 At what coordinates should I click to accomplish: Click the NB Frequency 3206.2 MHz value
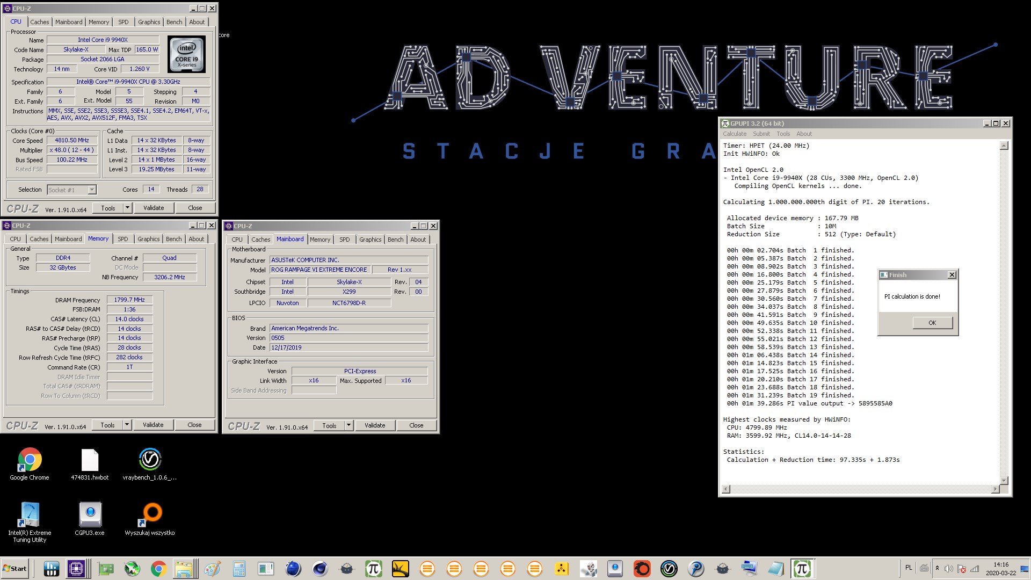(x=170, y=277)
